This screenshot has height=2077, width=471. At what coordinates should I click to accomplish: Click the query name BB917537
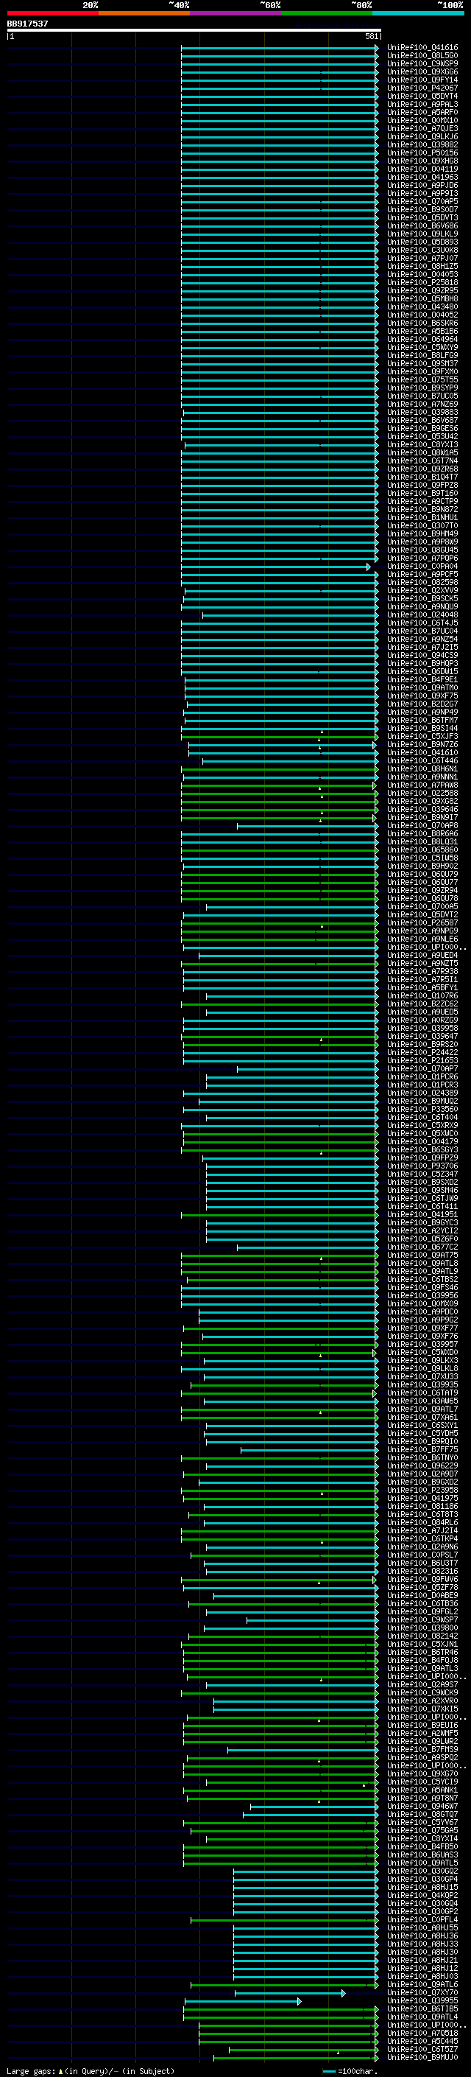27,24
